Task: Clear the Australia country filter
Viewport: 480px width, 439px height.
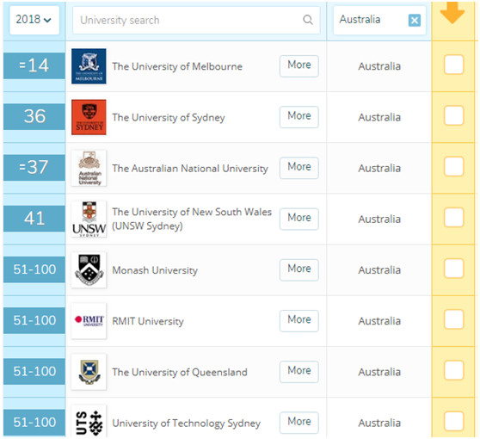Action: tap(414, 21)
